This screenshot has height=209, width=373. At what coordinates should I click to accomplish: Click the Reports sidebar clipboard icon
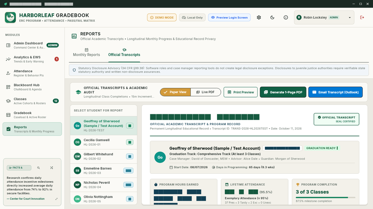point(8,129)
